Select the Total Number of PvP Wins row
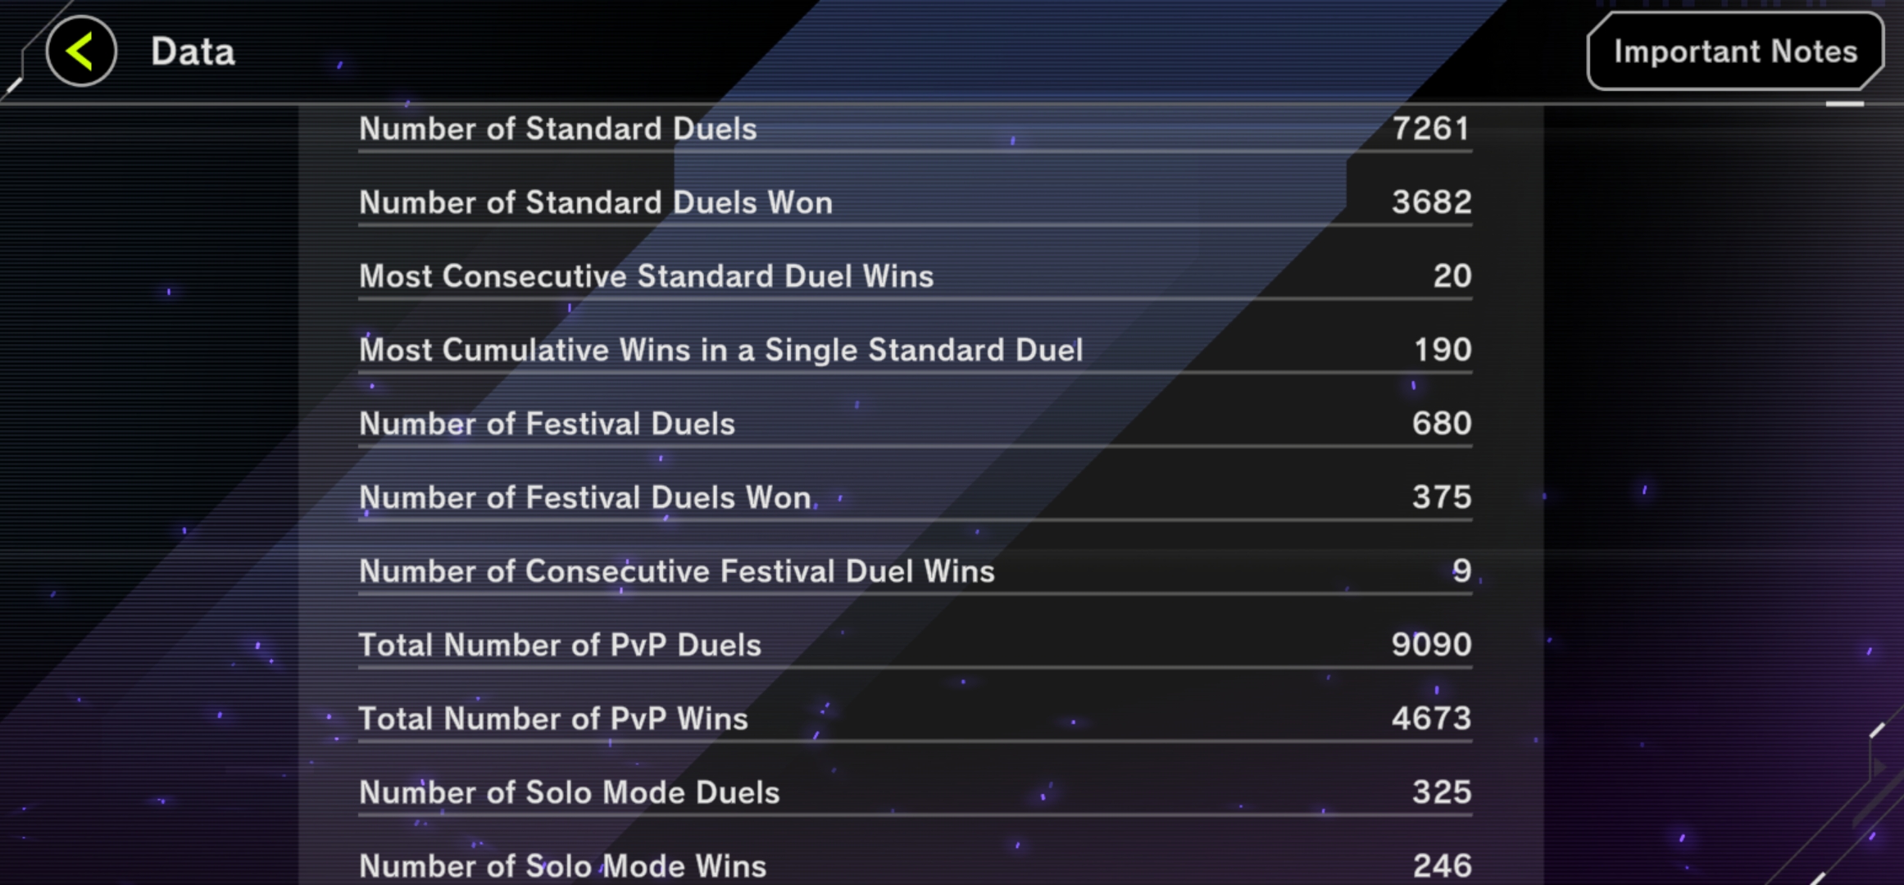 coord(915,719)
